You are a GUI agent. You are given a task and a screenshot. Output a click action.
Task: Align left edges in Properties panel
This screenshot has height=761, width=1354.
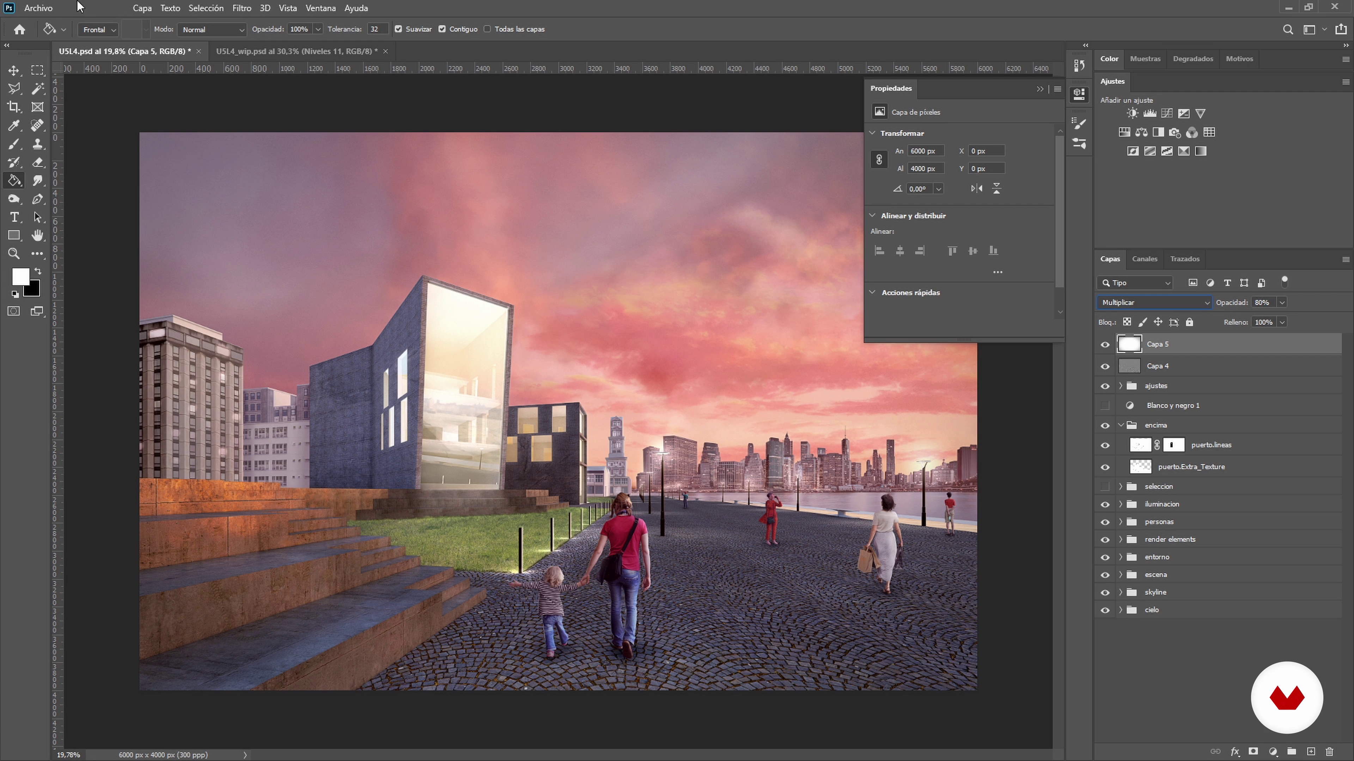[879, 251]
